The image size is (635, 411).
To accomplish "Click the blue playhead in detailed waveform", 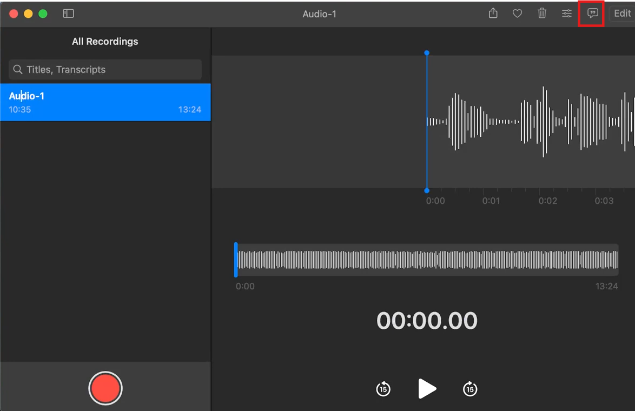I will (x=427, y=122).
